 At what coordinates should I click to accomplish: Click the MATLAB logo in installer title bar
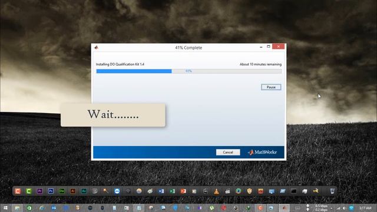click(97, 47)
